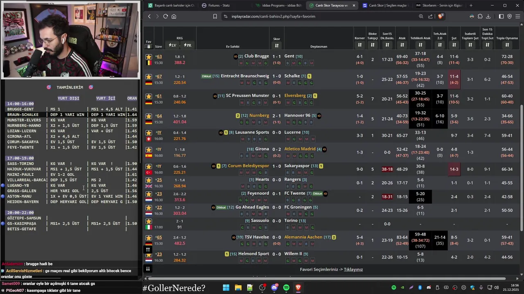Open browser home page icon

pyautogui.click(x=174, y=16)
